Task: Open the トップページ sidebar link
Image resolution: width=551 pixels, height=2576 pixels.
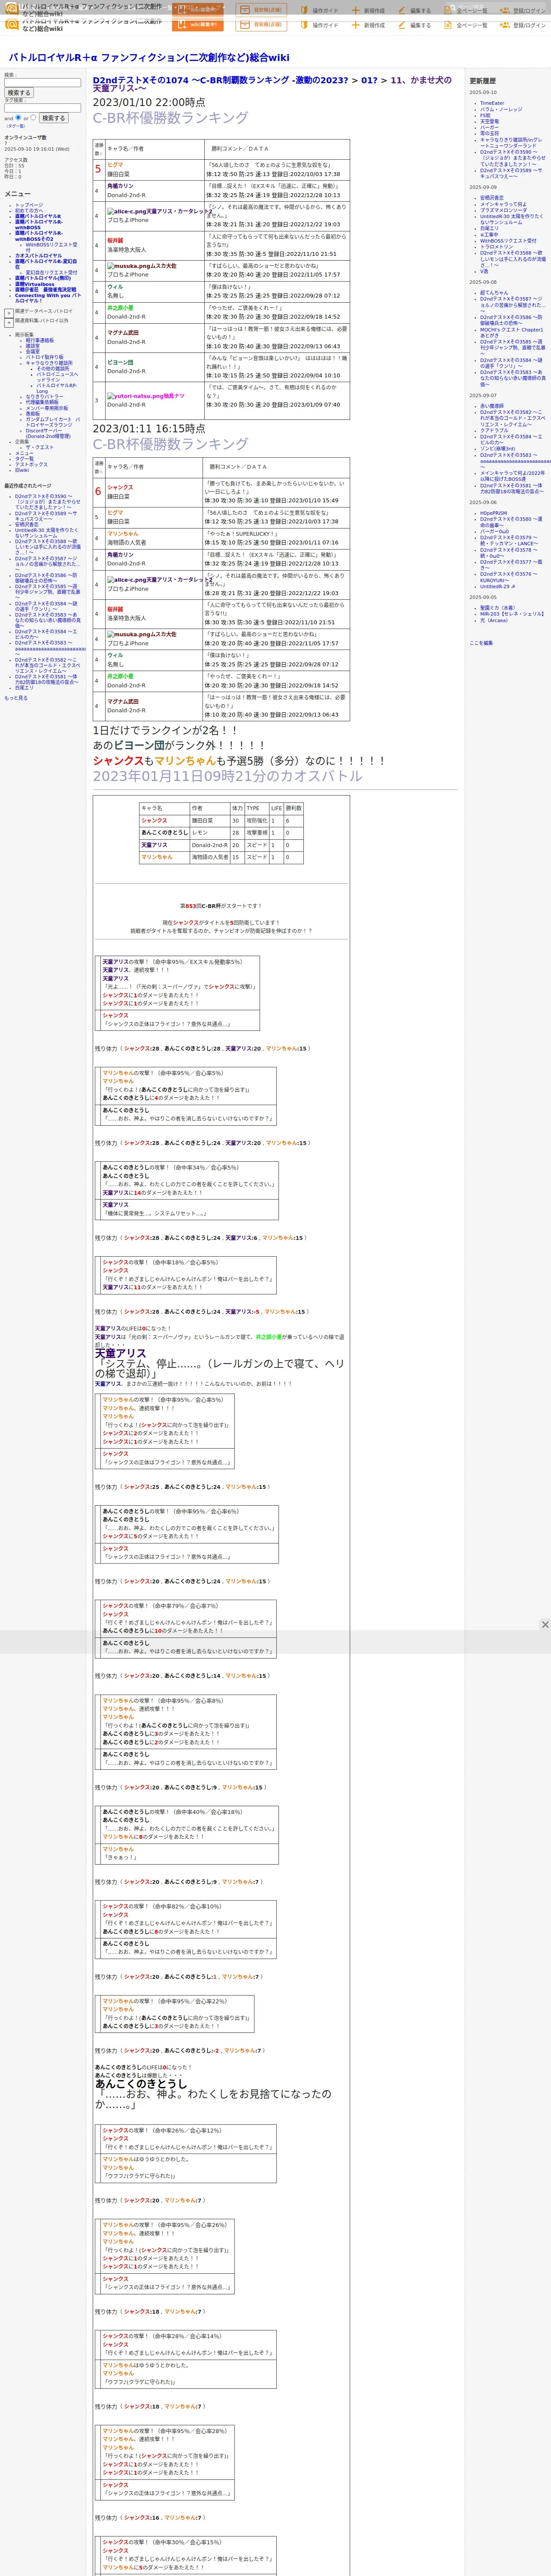Action: [x=29, y=205]
